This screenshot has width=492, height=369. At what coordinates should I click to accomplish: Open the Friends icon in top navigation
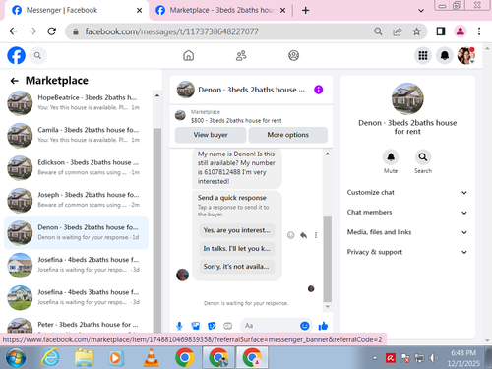point(241,56)
